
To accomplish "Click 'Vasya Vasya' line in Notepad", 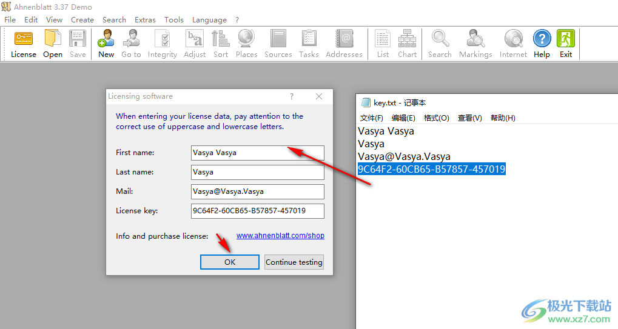I will click(386, 131).
